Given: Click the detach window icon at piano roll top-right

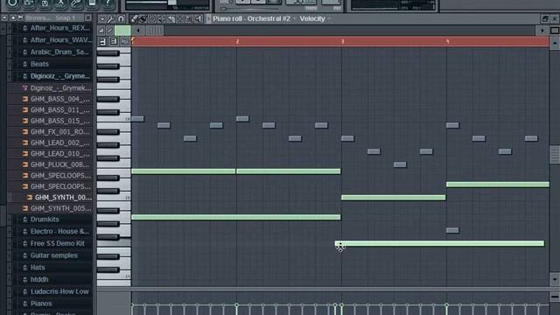Looking at the screenshot, I should pyautogui.click(x=544, y=18).
